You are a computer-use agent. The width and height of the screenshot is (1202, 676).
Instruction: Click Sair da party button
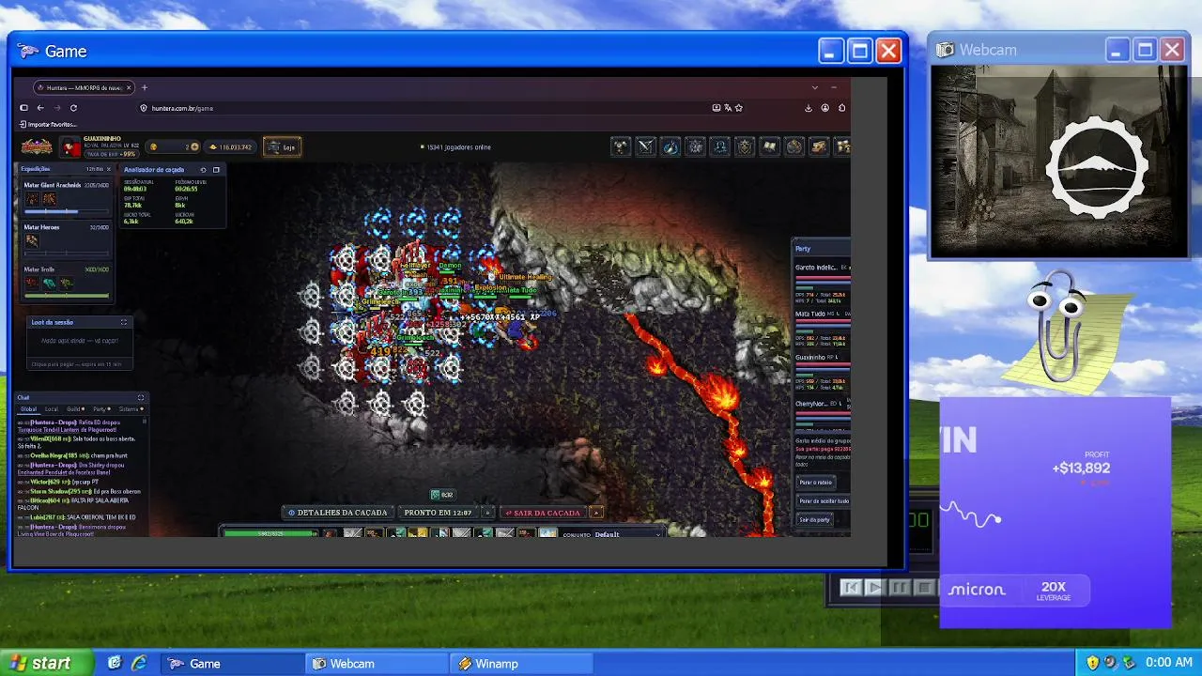pos(815,519)
